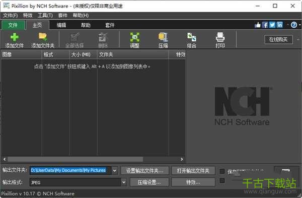Click the thumbs-up like icon

(258, 25)
